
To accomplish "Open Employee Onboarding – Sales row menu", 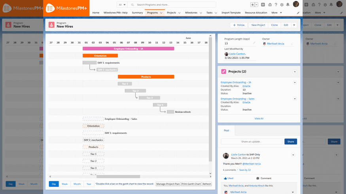I will [x=295, y=99].
